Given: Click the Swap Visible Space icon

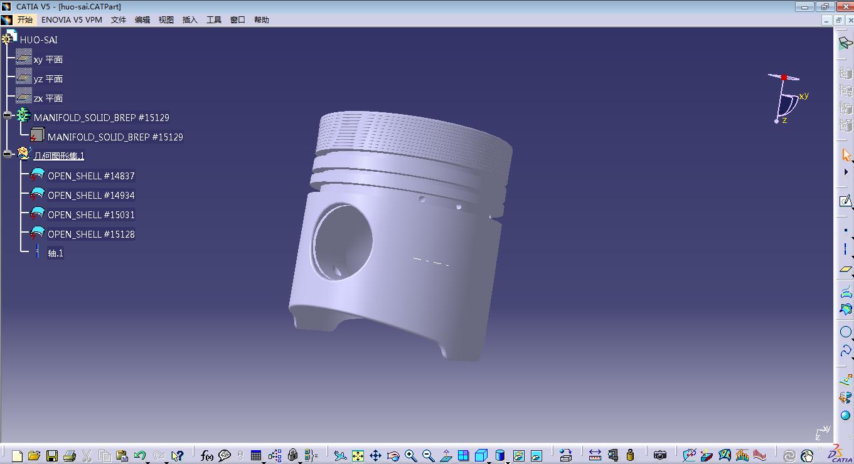Looking at the screenshot, I should (536, 456).
